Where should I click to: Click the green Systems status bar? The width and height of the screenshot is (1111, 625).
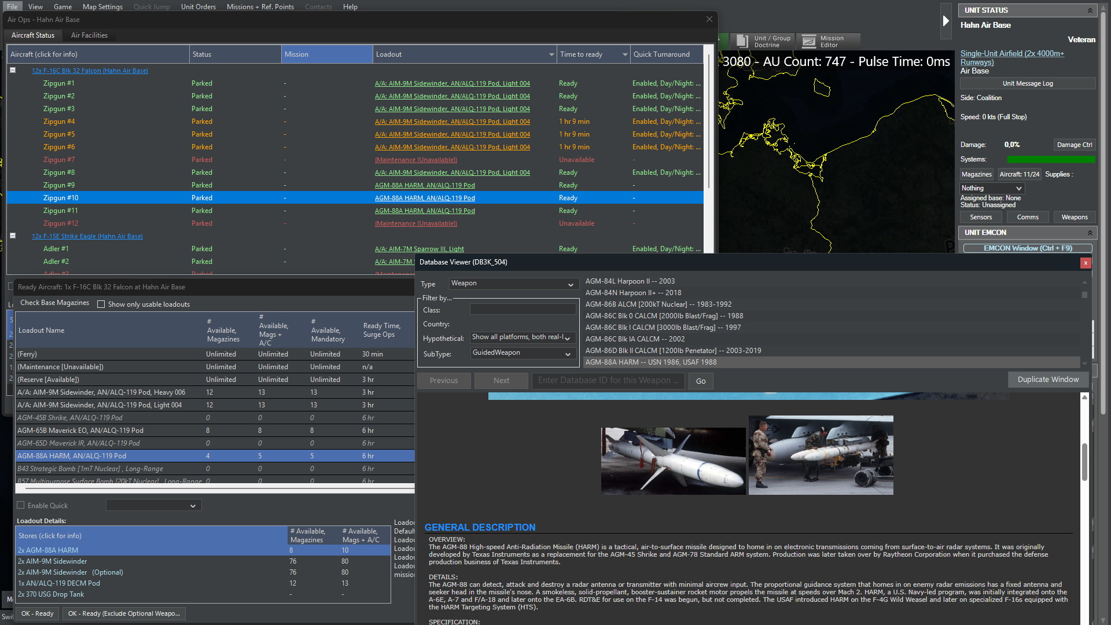[x=1051, y=160]
